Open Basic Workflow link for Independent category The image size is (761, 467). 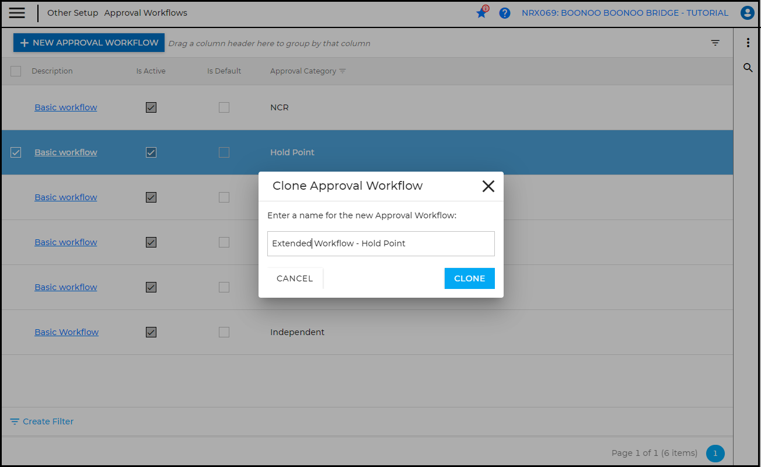click(x=67, y=332)
